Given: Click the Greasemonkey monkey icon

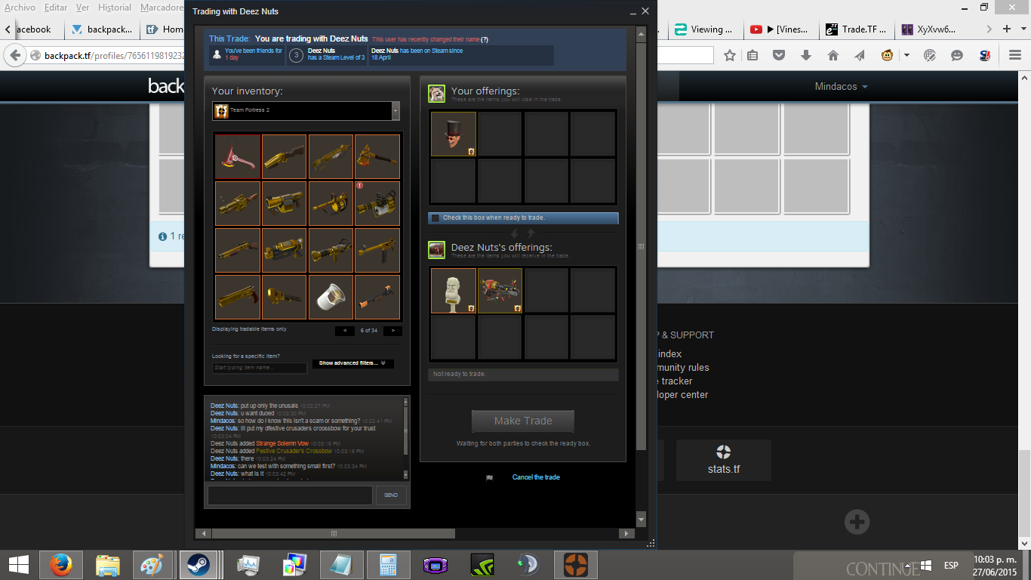Looking at the screenshot, I should click(888, 55).
